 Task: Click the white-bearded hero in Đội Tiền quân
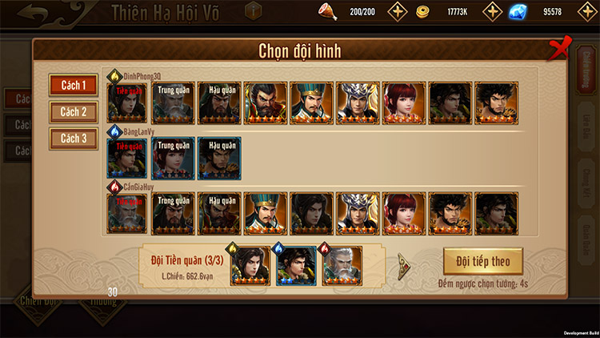pyautogui.click(x=342, y=266)
